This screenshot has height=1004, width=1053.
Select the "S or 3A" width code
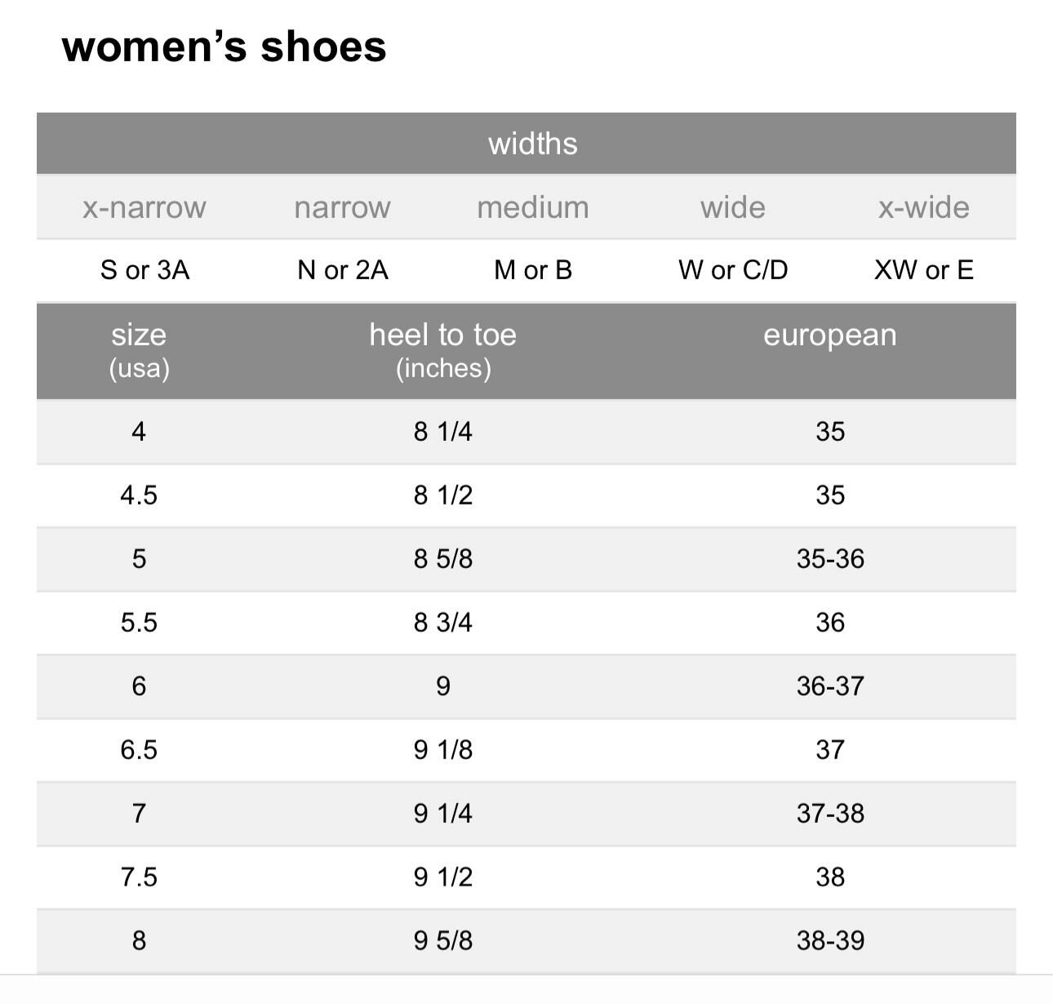(x=144, y=270)
